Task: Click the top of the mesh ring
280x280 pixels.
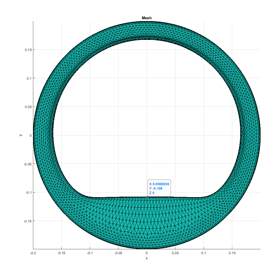Action: [146, 30]
